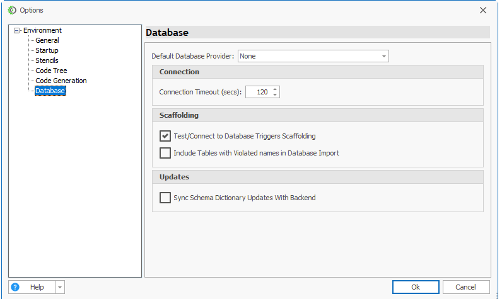Increase Connection Timeout with up arrow
Viewport: 502px width, 299px height.
pos(275,89)
